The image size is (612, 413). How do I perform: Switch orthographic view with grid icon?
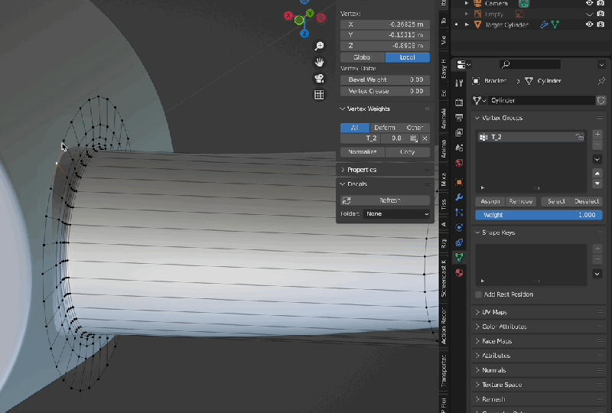[x=319, y=95]
